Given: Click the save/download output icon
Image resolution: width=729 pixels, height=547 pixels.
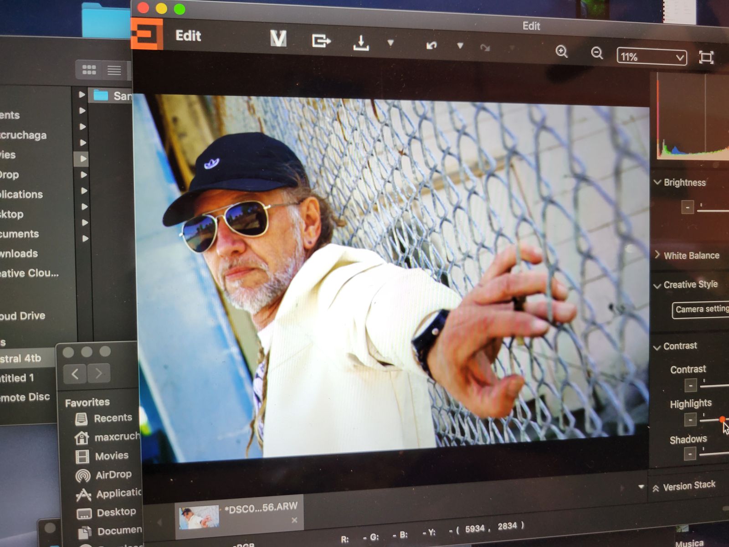Looking at the screenshot, I should coord(361,43).
